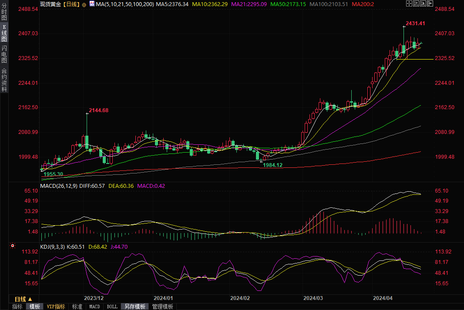Open the 闪电图 sidebar tab
The width and height of the screenshot is (464, 310).
(x=4, y=54)
